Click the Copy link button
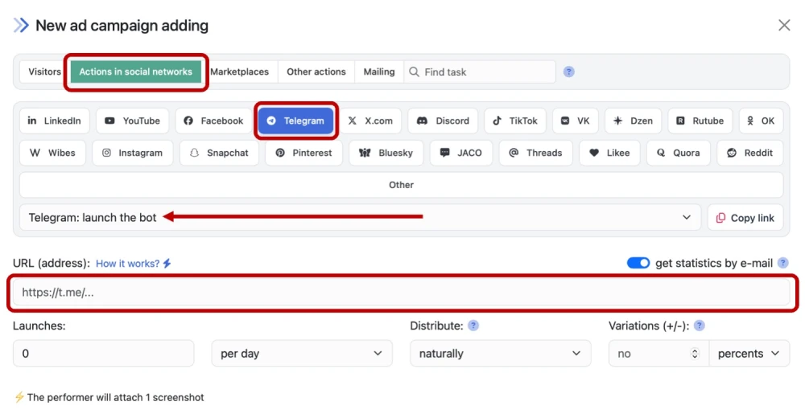805x414 pixels. [745, 218]
